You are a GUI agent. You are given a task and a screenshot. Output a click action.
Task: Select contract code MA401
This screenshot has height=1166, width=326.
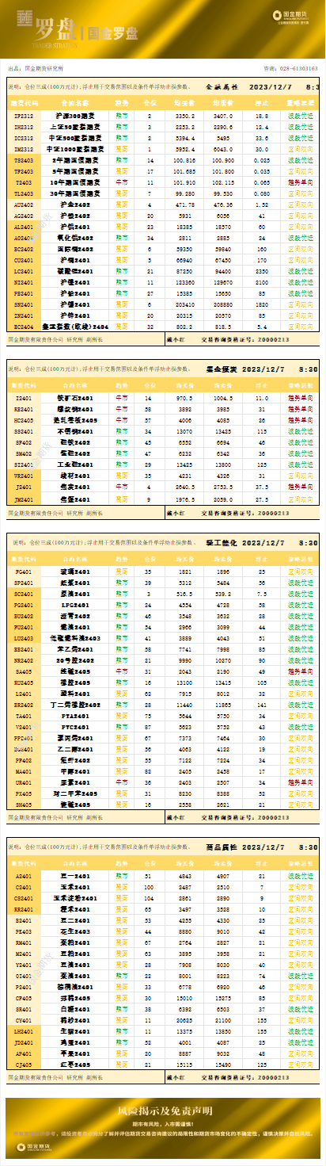click(24, 771)
